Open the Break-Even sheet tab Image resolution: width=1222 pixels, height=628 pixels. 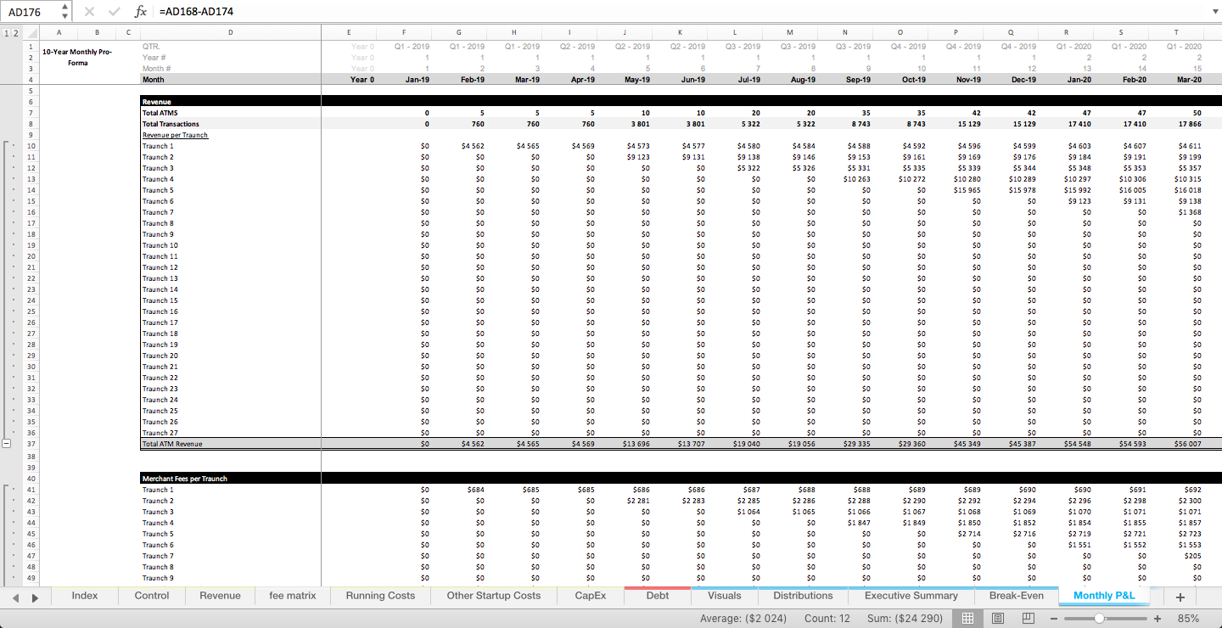click(1016, 596)
